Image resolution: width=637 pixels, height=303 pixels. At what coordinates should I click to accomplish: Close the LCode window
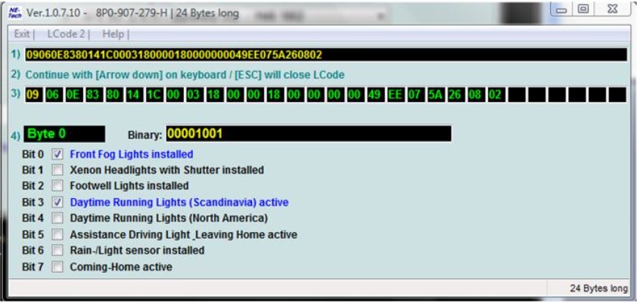click(x=613, y=9)
